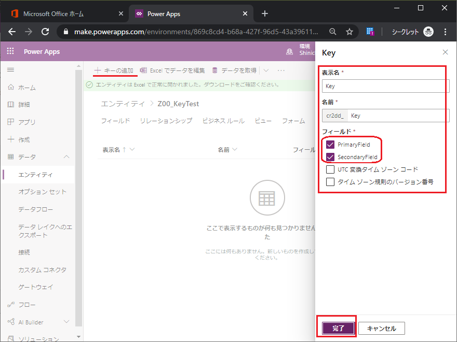This screenshot has width=457, height=342.
Task: Open the Power Apps app launcher waffle
Action: tap(10, 51)
